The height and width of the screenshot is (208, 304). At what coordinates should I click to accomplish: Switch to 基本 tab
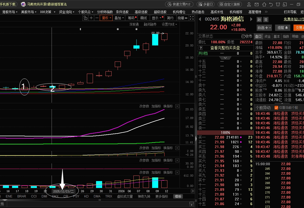pos(277,36)
